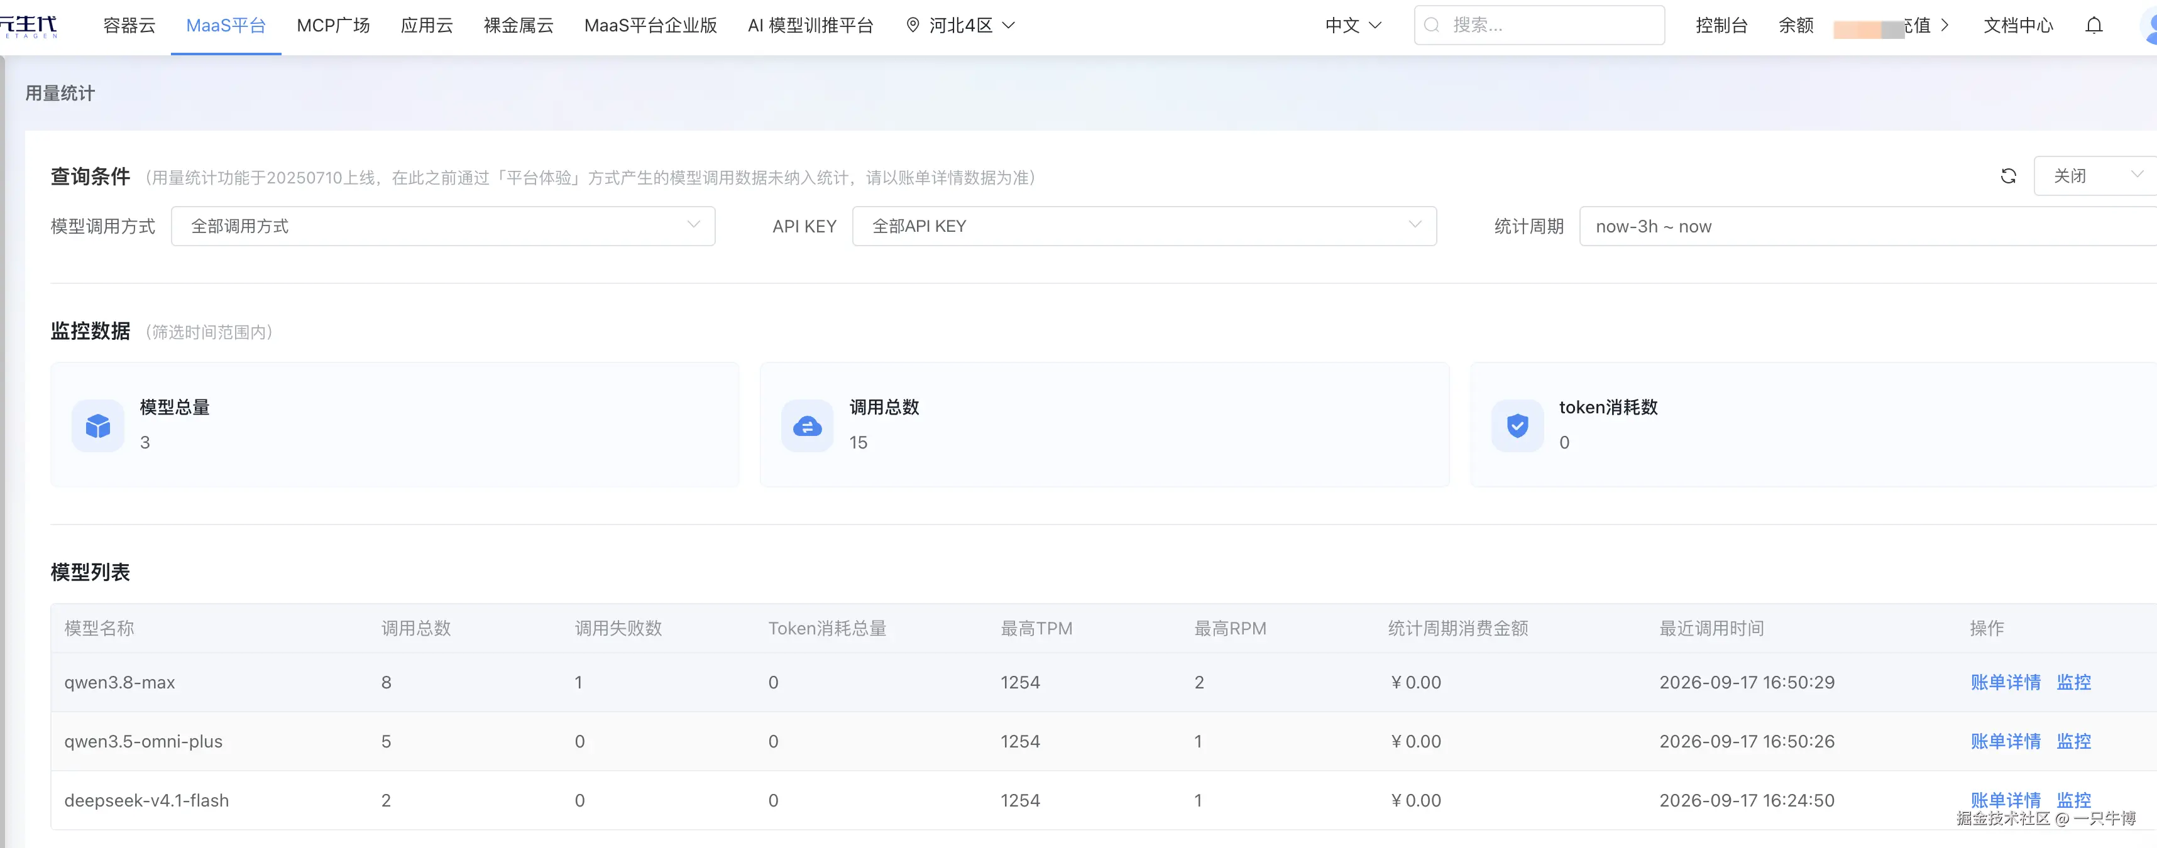Click the 用量统计 page title
This screenshot has width=2157, height=848.
tap(60, 93)
